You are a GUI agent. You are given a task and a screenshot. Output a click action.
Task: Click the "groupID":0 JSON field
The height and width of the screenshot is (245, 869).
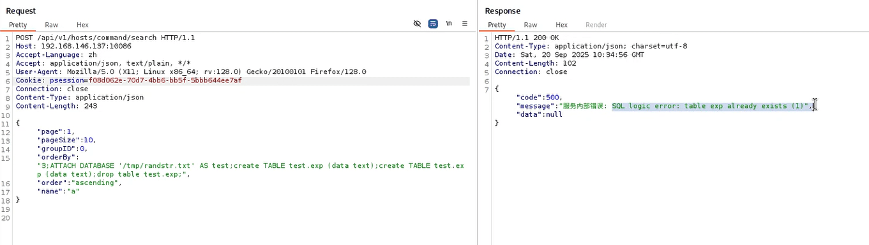pyautogui.click(x=63, y=149)
